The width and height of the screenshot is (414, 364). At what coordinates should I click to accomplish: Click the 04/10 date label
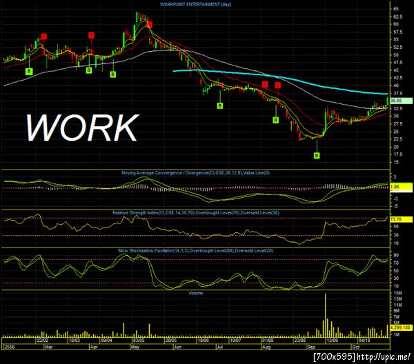(364, 341)
